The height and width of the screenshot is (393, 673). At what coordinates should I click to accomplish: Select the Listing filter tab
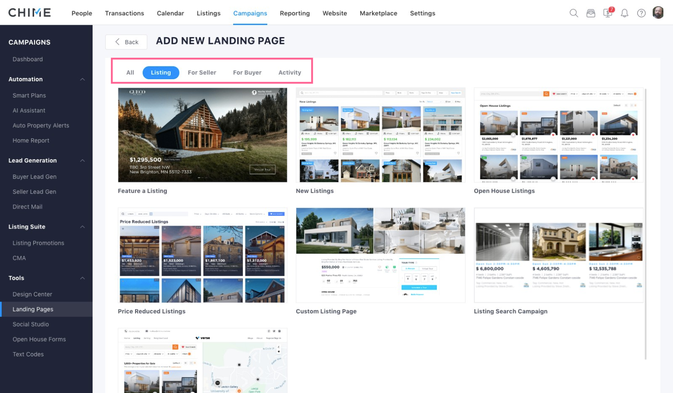pyautogui.click(x=161, y=72)
